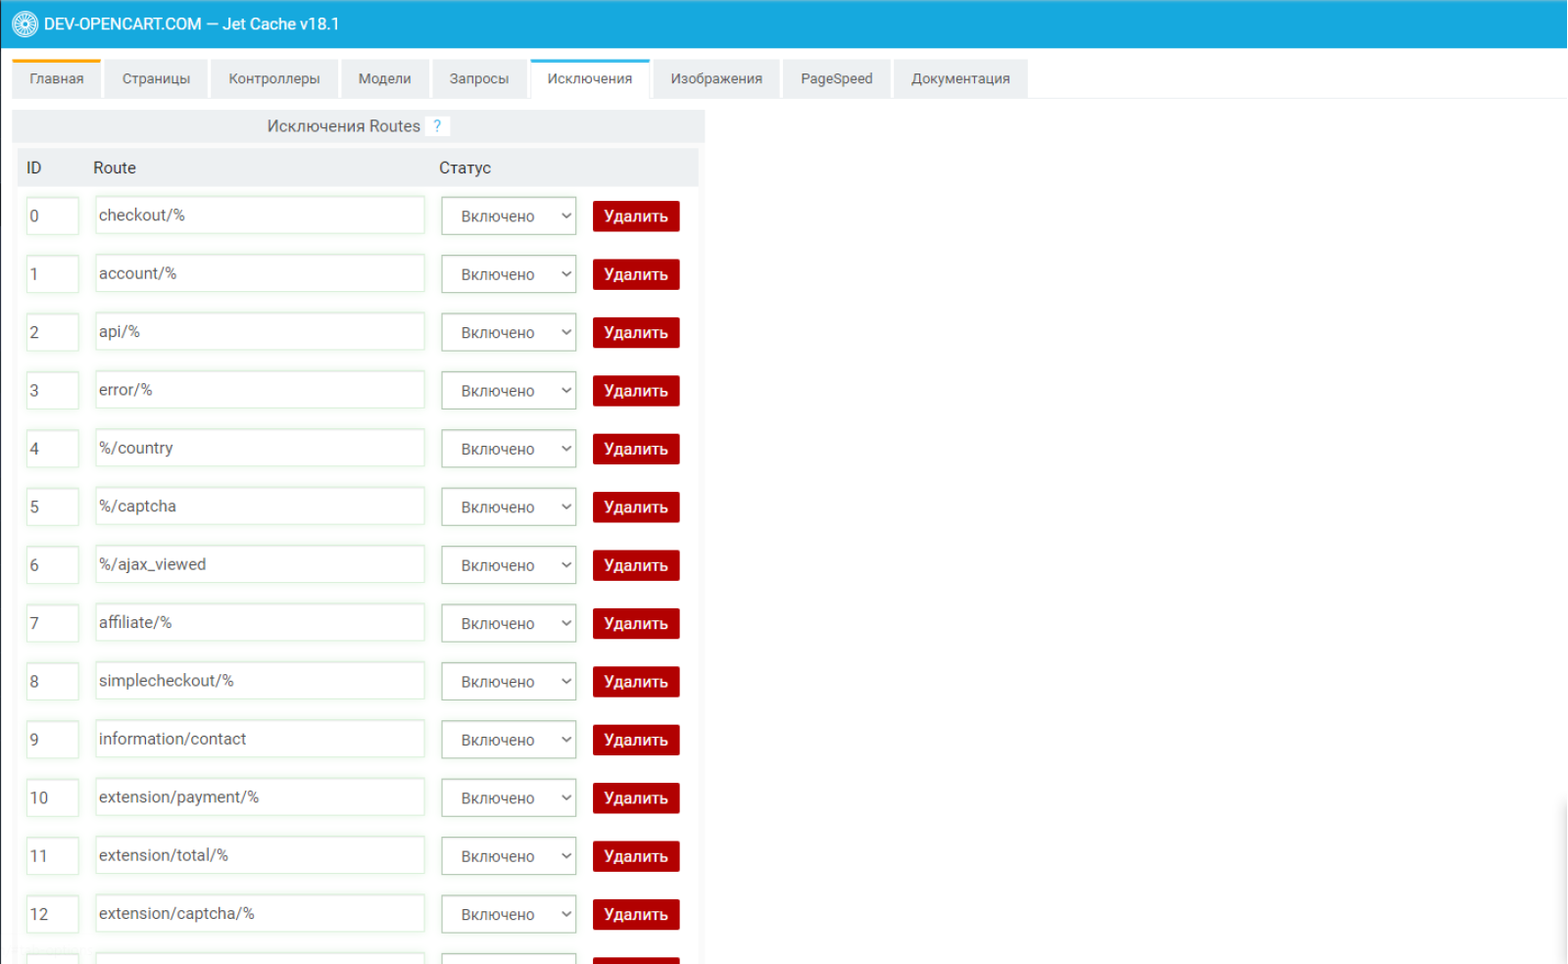Click the question mark help icon

pos(437,126)
